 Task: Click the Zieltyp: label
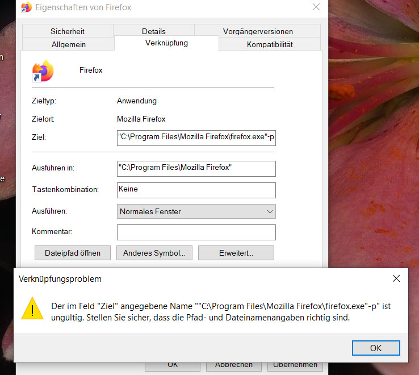coord(44,101)
